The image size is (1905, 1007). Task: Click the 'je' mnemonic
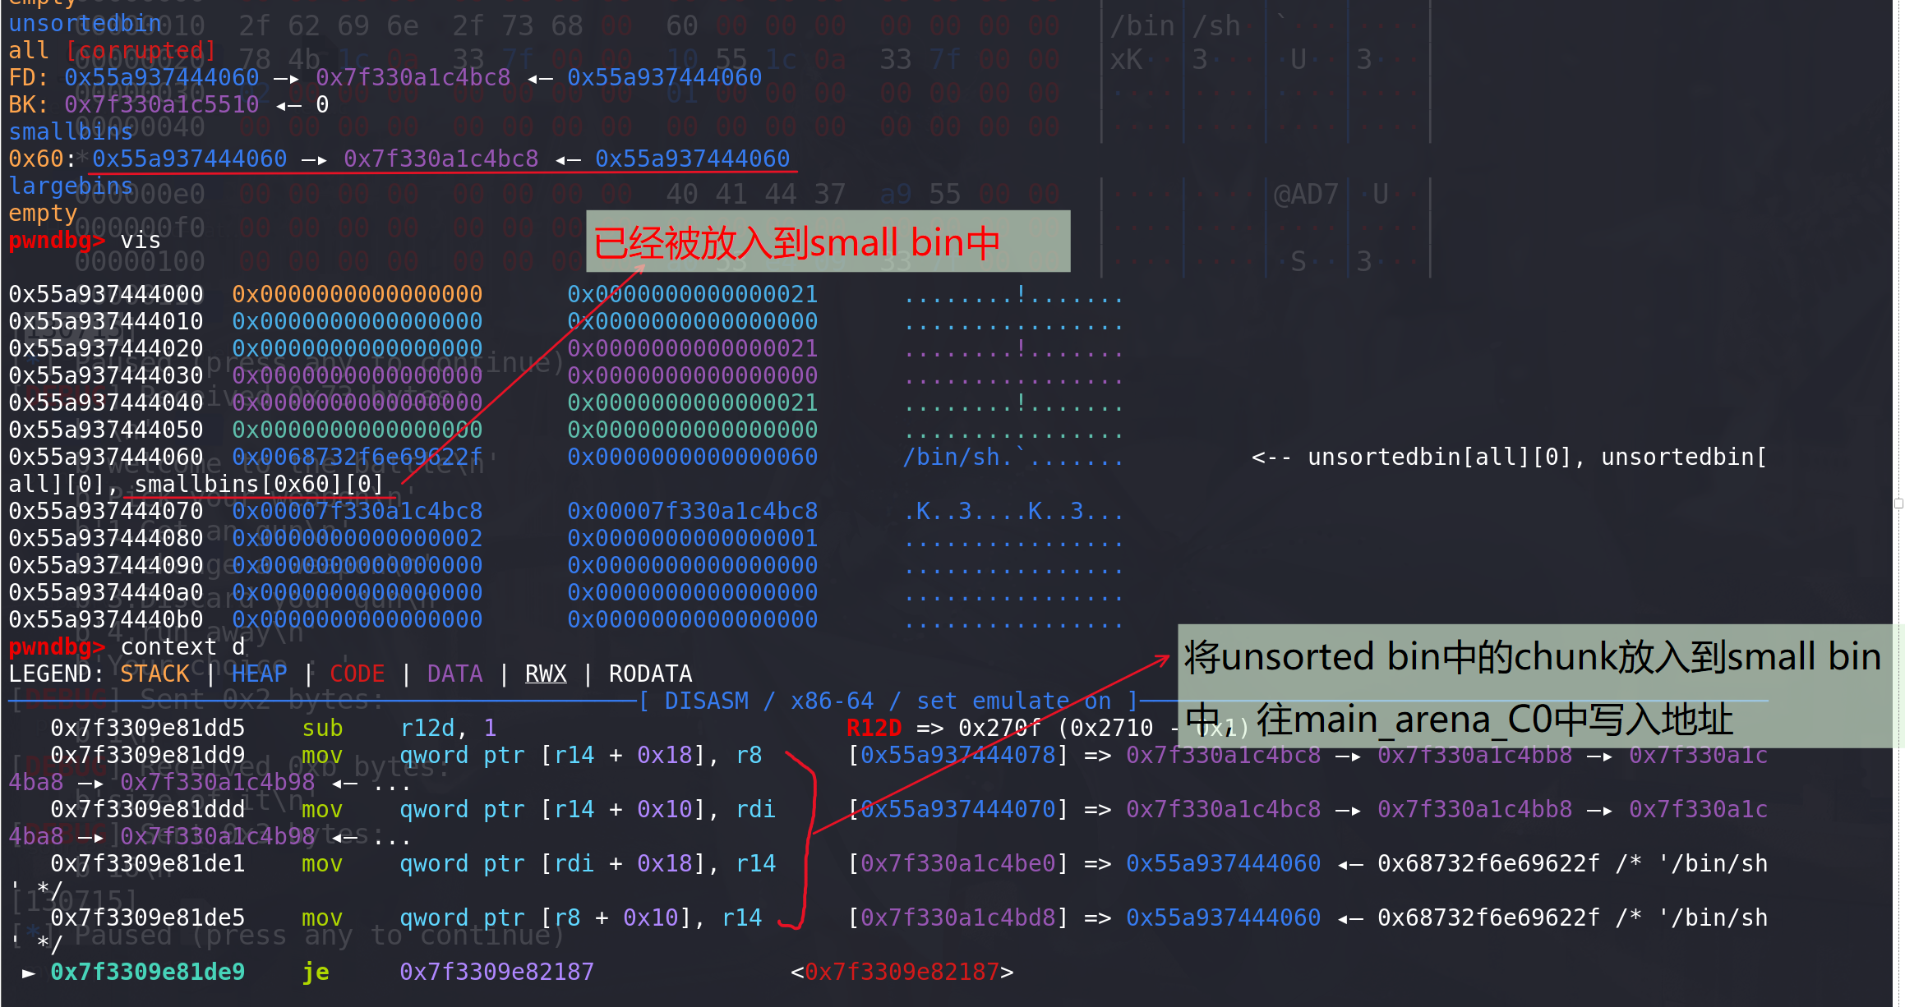tap(316, 972)
